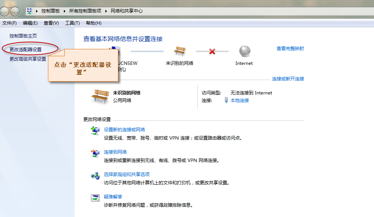The height and width of the screenshot is (217, 374).
Task: Click the red X broken connection icon
Action: tap(212, 51)
